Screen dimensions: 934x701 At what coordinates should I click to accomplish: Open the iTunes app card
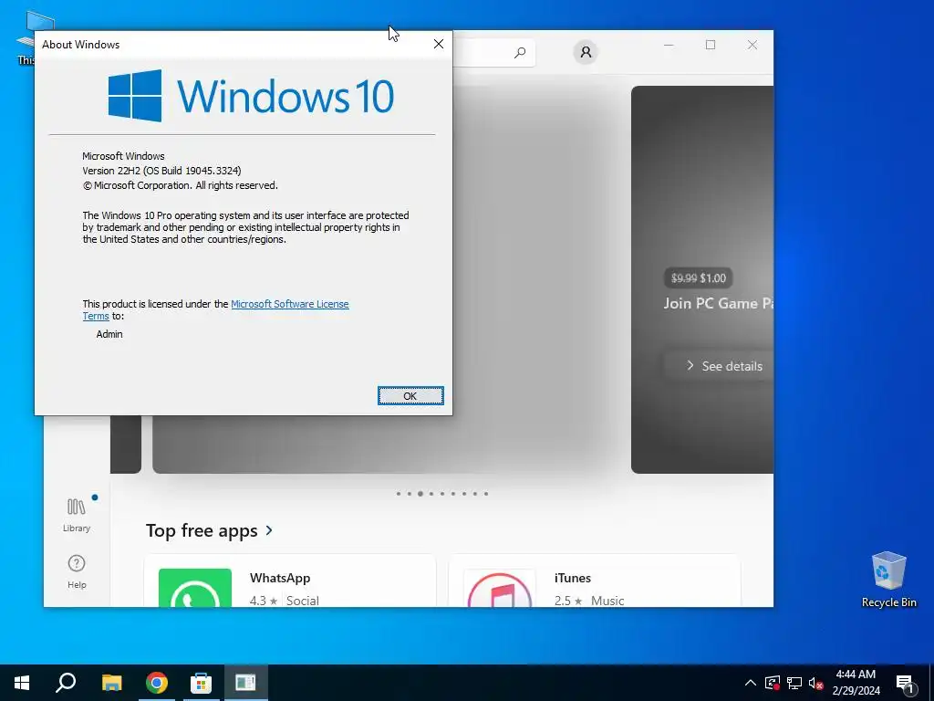coord(594,581)
